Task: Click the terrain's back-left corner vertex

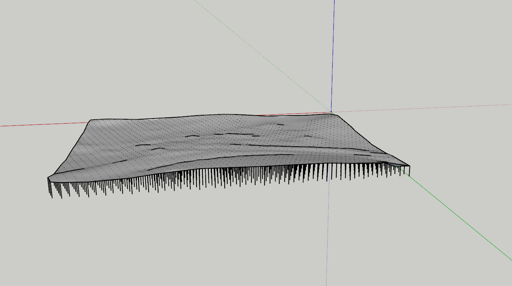Action: point(91,120)
